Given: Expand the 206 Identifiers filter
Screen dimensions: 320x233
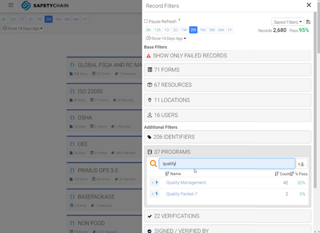Looking at the screenshot, I should tap(228, 137).
